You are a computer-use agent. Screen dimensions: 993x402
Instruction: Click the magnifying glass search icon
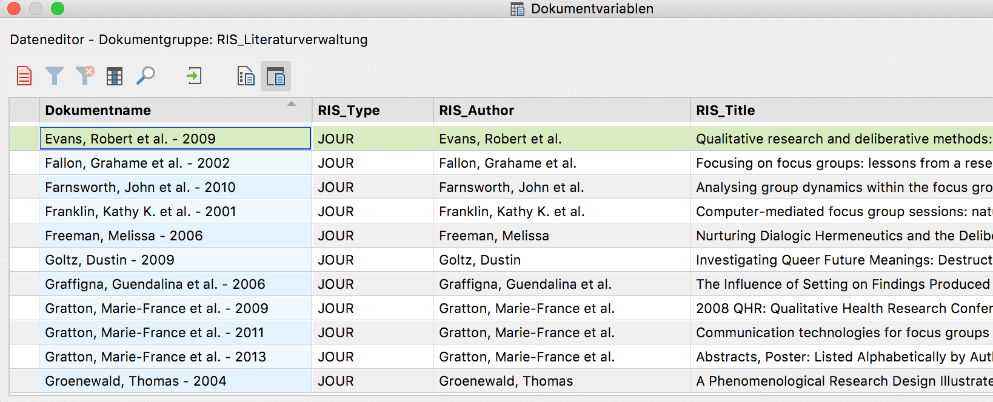[145, 76]
